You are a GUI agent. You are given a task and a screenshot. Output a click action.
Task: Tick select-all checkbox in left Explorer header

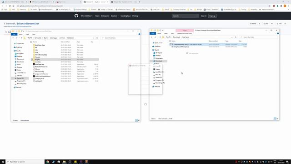pos(31,42)
